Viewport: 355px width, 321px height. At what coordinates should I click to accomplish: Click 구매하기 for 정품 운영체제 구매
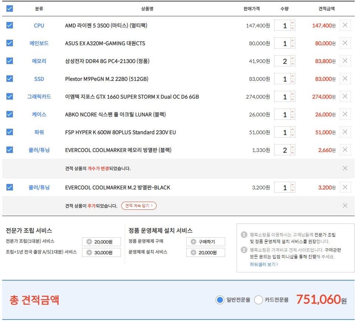(x=206, y=242)
